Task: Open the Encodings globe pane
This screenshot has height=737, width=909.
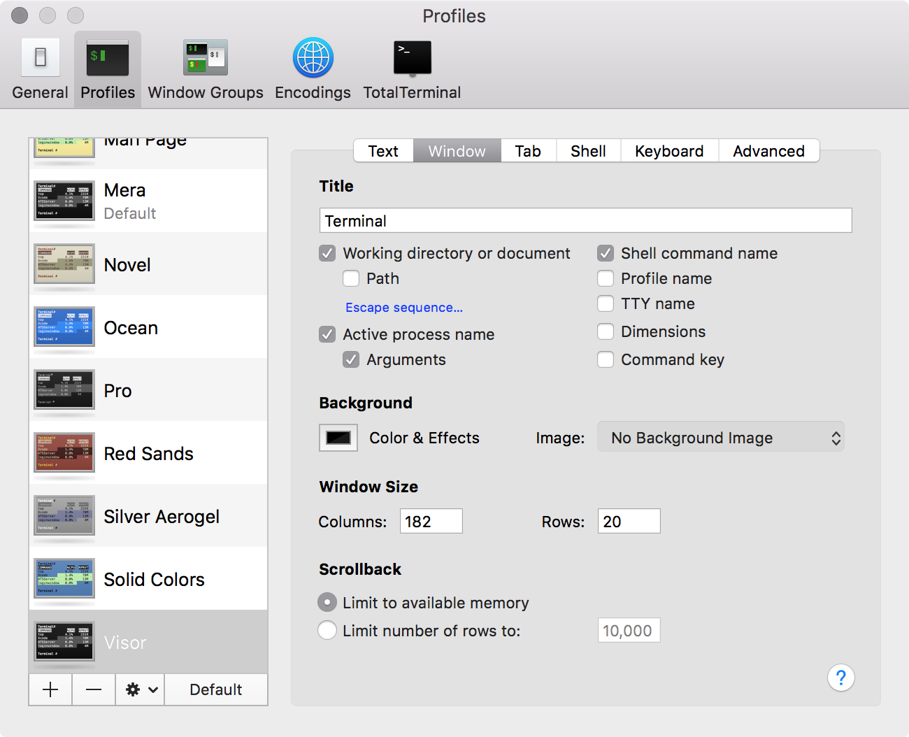Action: click(313, 69)
